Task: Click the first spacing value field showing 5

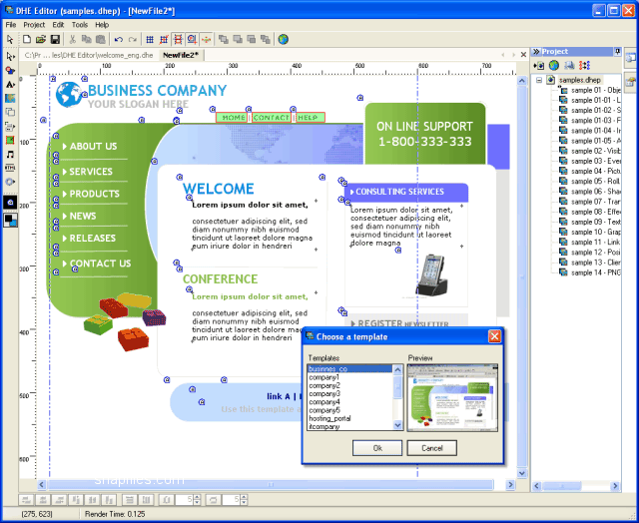Action: (x=184, y=500)
